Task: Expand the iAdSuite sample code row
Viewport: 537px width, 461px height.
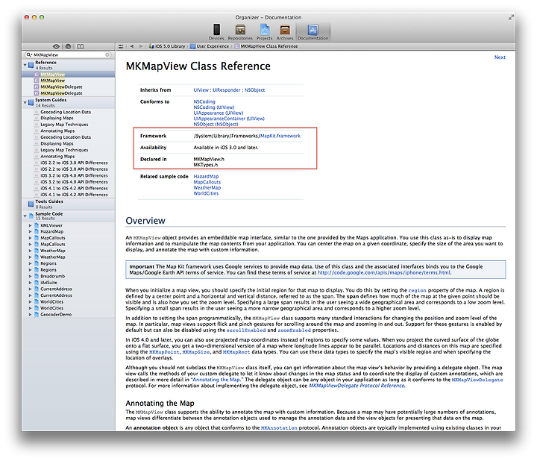Action: click(30, 283)
